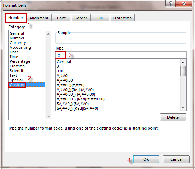Image resolution: width=195 pixels, height=169 pixels.
Task: Go to the Protection tab
Action: [122, 18]
